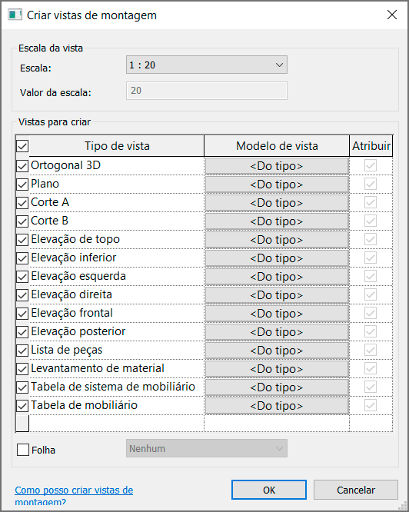Uncheck the Corte A checkbox
409x512 pixels.
point(22,203)
